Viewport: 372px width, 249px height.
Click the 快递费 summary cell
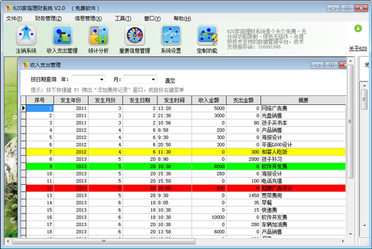[x=303, y=210]
